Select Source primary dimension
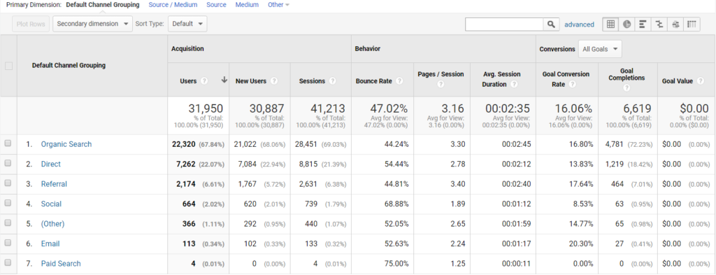Screen dimensions: 716x275 [217, 5]
